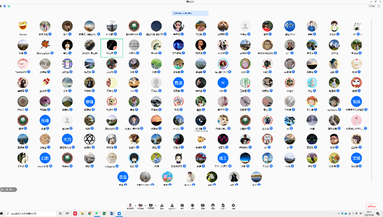Expand the arrow beside the share screen button
The width and height of the screenshot is (383, 217).
[156, 206]
